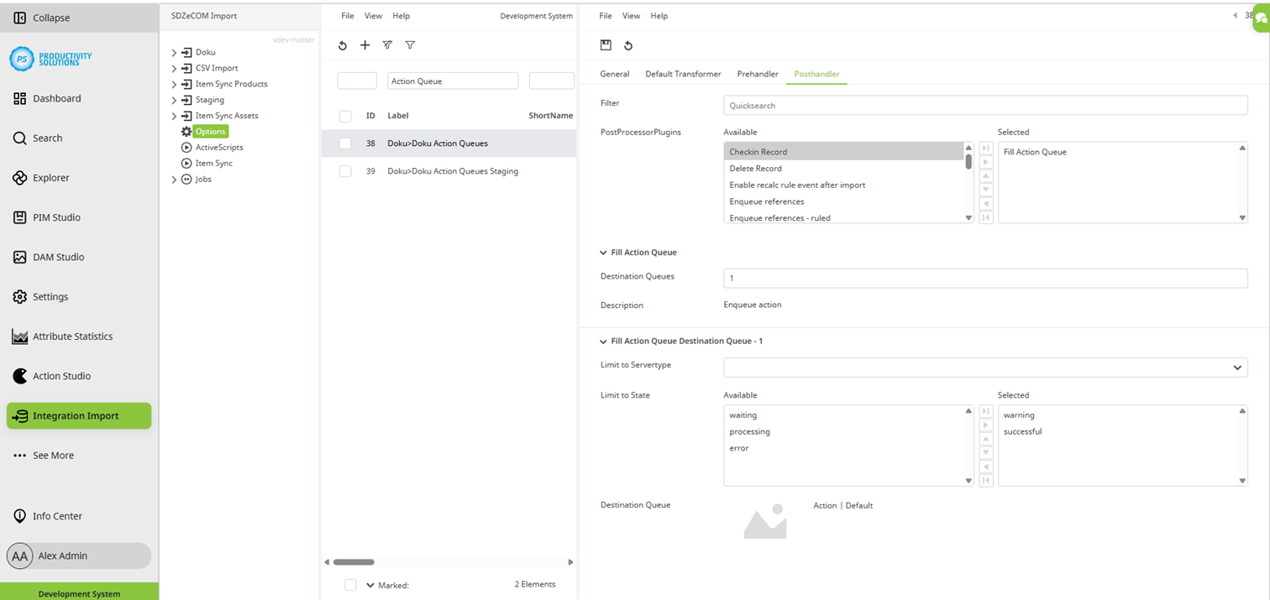Image resolution: width=1270 pixels, height=600 pixels.
Task: Expand the Item Sync Products tree node
Action: click(175, 84)
